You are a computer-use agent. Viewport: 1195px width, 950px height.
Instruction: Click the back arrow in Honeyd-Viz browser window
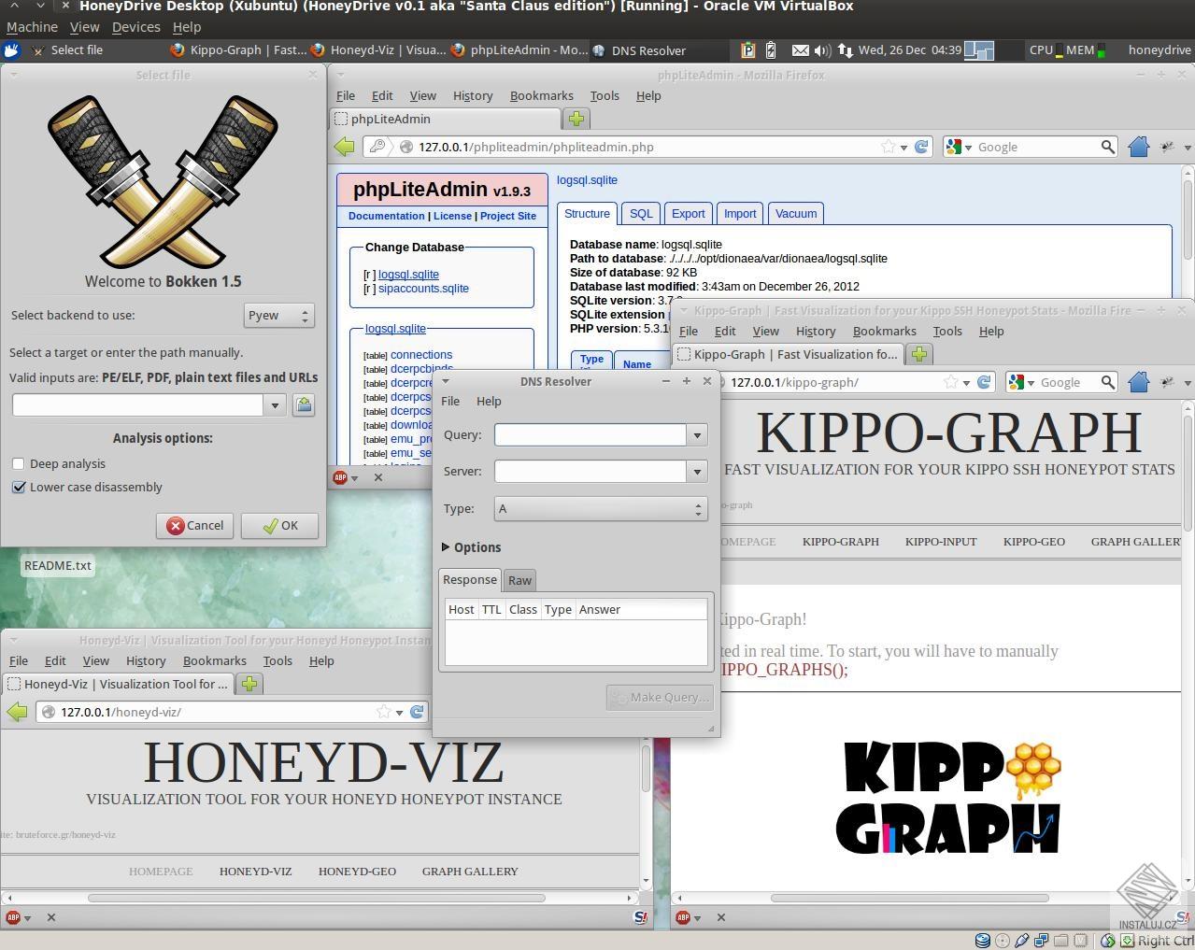(x=19, y=712)
